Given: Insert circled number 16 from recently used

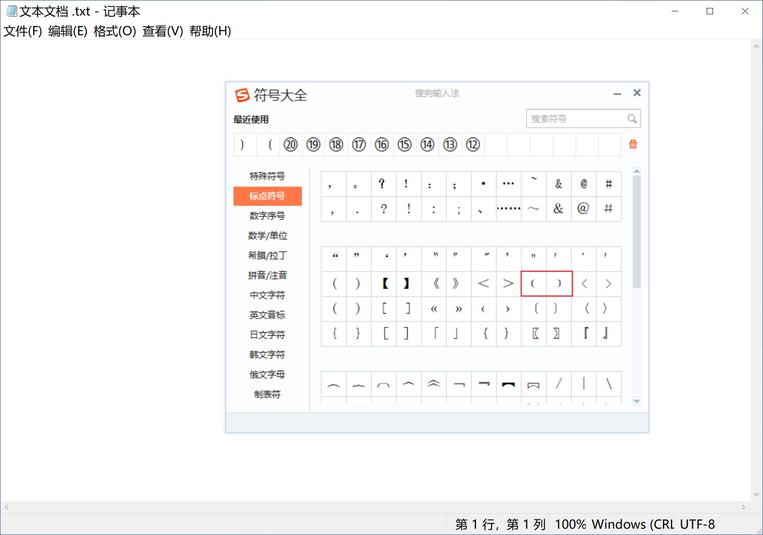Looking at the screenshot, I should (x=381, y=145).
